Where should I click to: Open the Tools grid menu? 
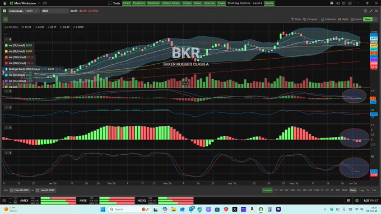coord(114,3)
